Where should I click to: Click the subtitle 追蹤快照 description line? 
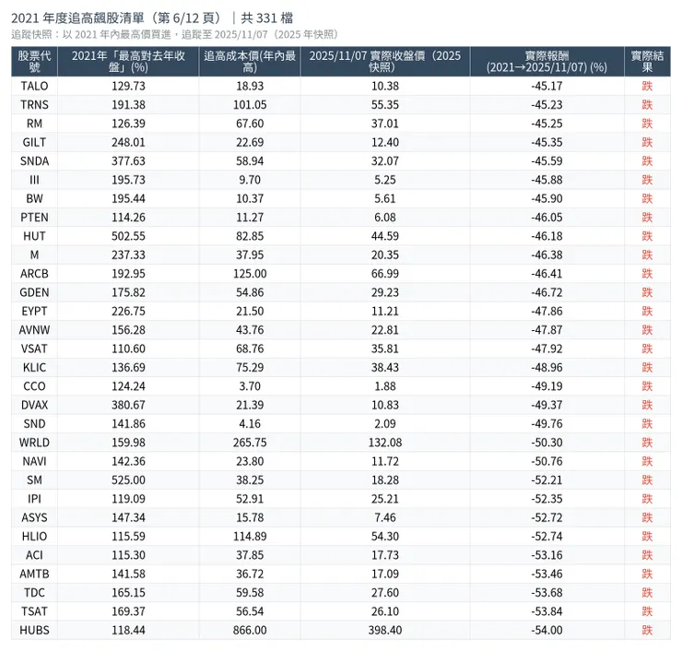tap(174, 35)
